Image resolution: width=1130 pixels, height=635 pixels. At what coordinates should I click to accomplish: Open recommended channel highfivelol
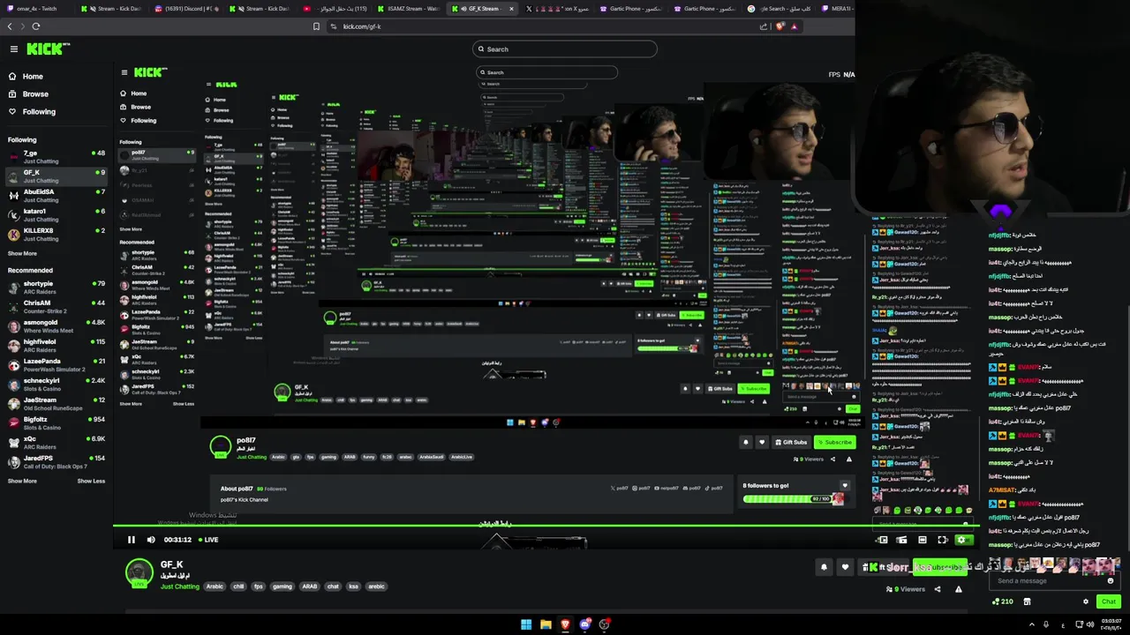coord(56,346)
